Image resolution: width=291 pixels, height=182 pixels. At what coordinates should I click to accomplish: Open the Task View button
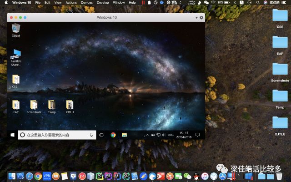[x=102, y=135]
